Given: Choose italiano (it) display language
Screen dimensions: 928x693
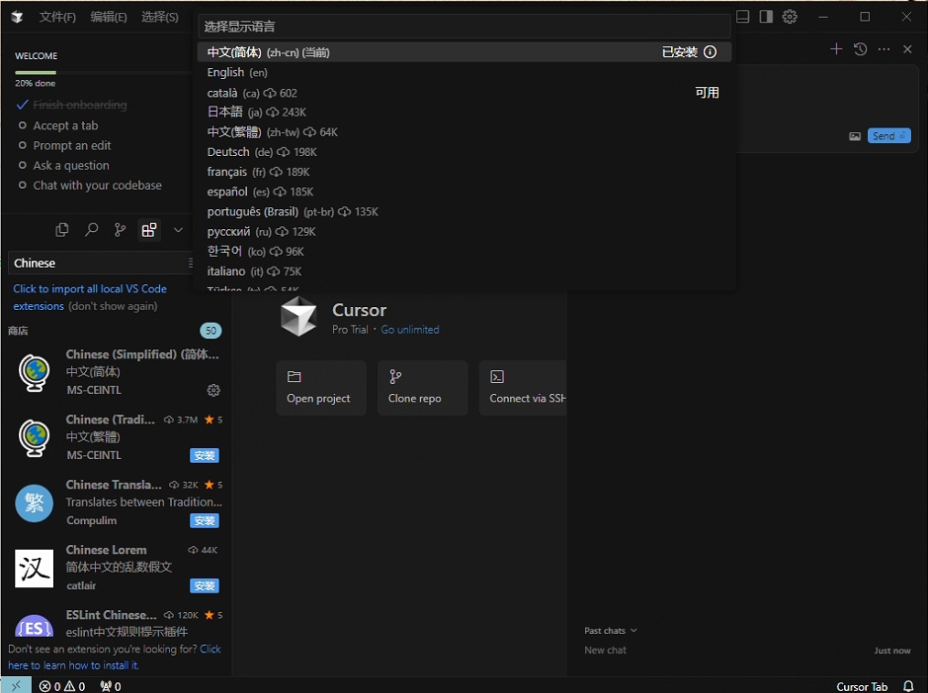Looking at the screenshot, I should tap(464, 271).
